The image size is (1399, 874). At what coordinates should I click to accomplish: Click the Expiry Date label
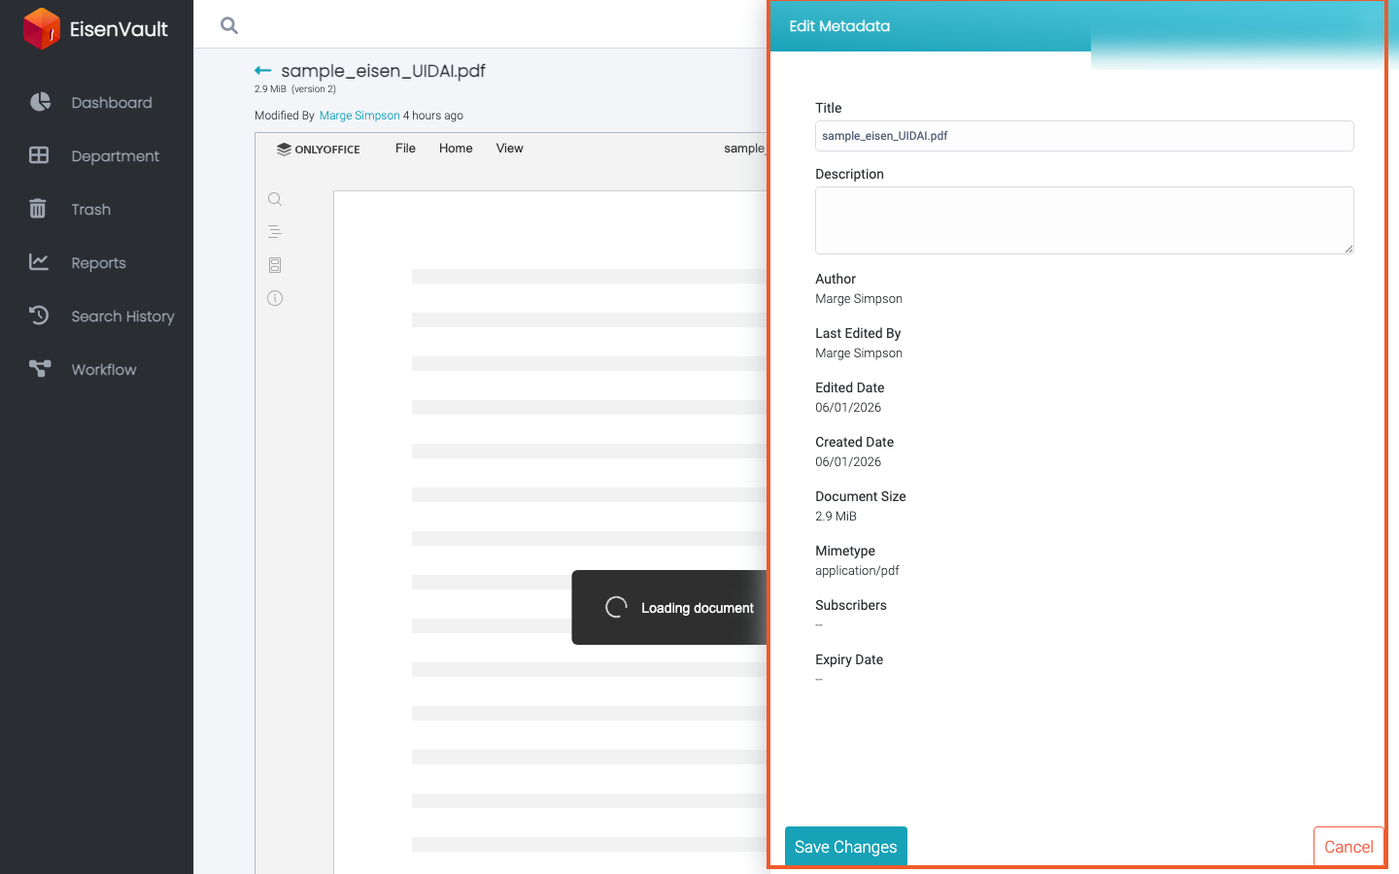point(849,659)
